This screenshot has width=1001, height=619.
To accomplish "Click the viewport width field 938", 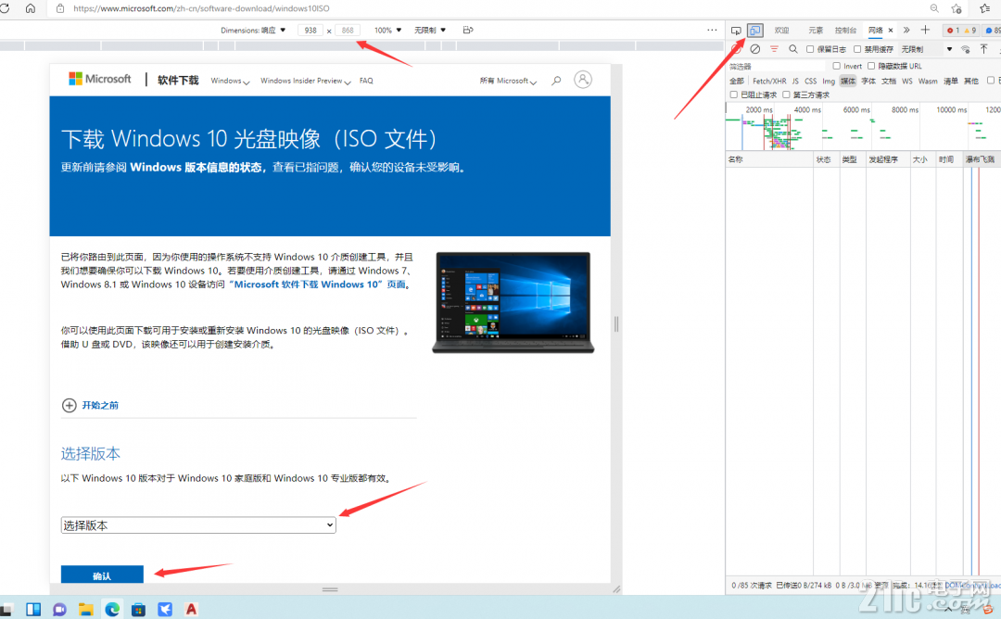I will (x=310, y=30).
